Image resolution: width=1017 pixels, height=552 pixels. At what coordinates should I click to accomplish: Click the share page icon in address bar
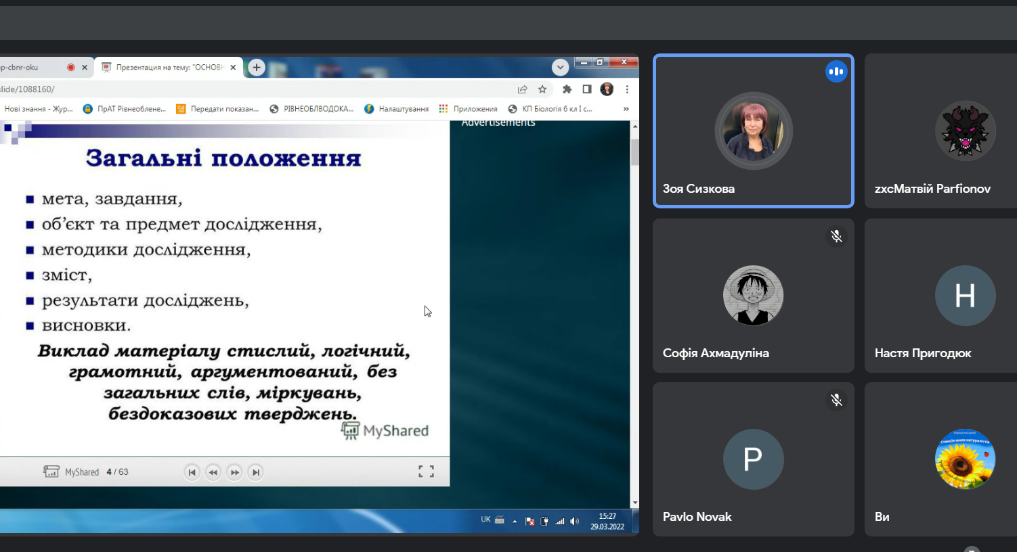tap(522, 89)
